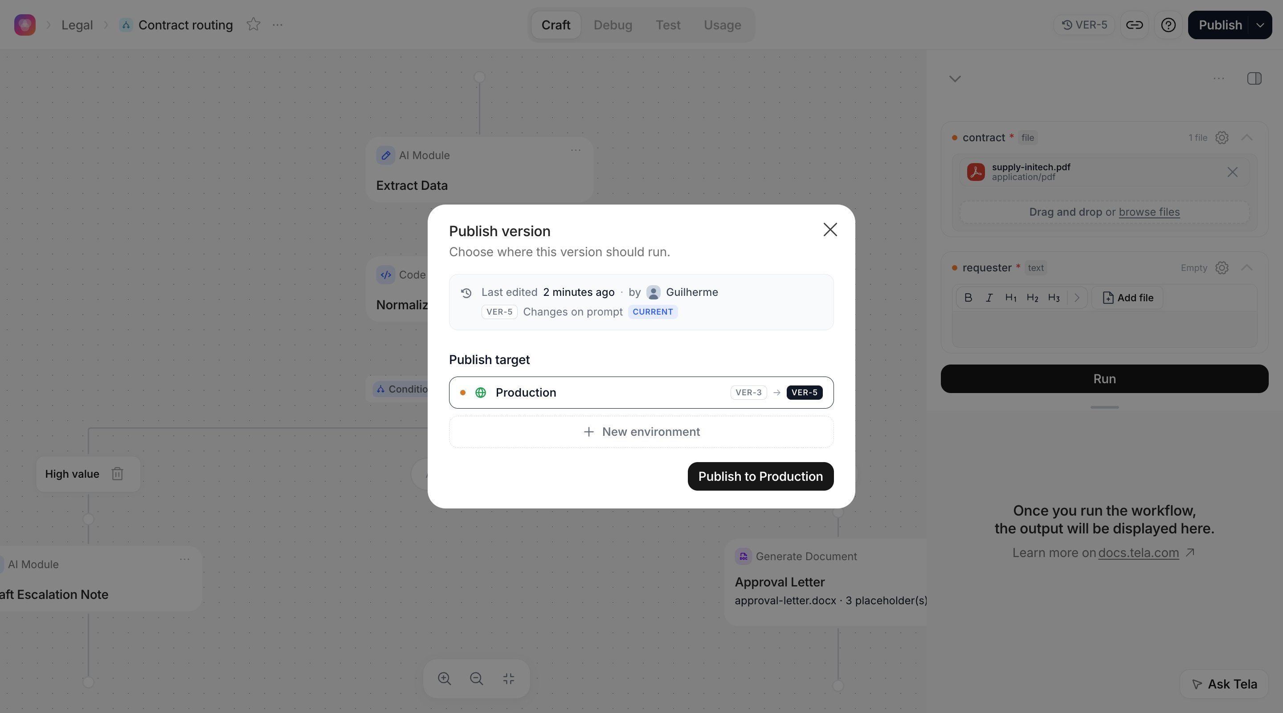1283x713 pixels.
Task: Switch to the Usage tab
Action: 722,25
